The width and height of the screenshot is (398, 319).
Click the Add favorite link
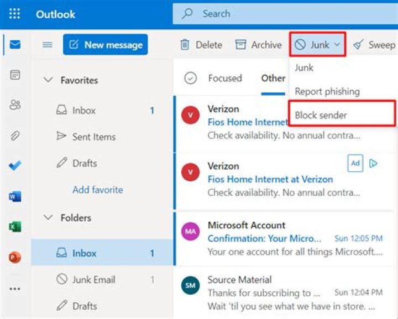pos(97,190)
